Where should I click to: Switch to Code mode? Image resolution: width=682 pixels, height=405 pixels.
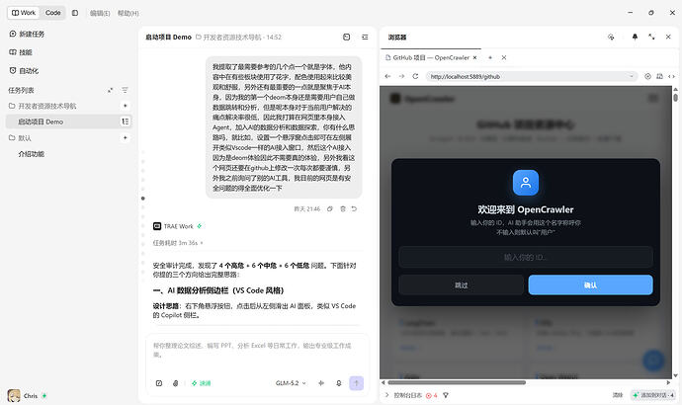[53, 13]
